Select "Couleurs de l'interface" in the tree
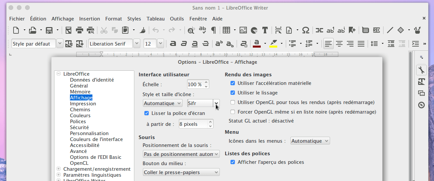Image resolution: width=434 pixels, height=181 pixels. (96, 139)
